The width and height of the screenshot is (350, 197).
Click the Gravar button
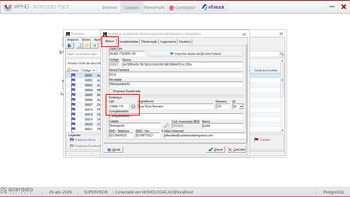point(216,149)
